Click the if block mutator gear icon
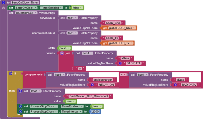Screen dimensions: 203x119 pyautogui.click(x=11, y=74)
